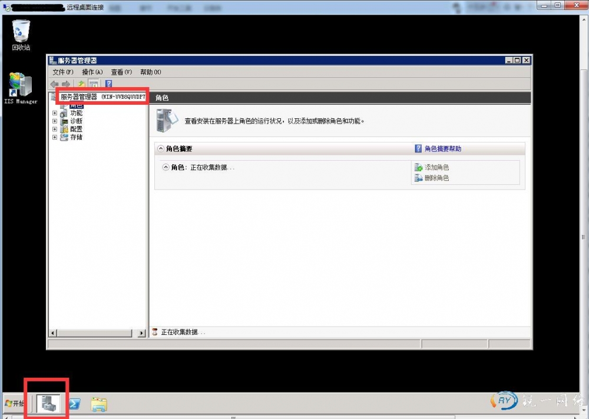Launch PowerShell from the taskbar
Image resolution: width=589 pixels, height=419 pixels.
pos(75,404)
